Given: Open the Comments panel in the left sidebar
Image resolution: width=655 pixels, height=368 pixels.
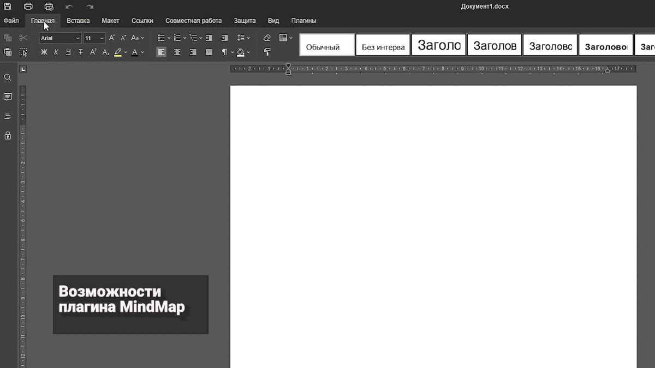Looking at the screenshot, I should click(8, 97).
